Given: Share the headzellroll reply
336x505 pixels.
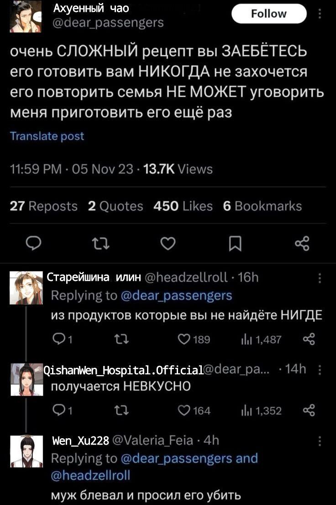Looking at the screenshot, I should [x=309, y=339].
